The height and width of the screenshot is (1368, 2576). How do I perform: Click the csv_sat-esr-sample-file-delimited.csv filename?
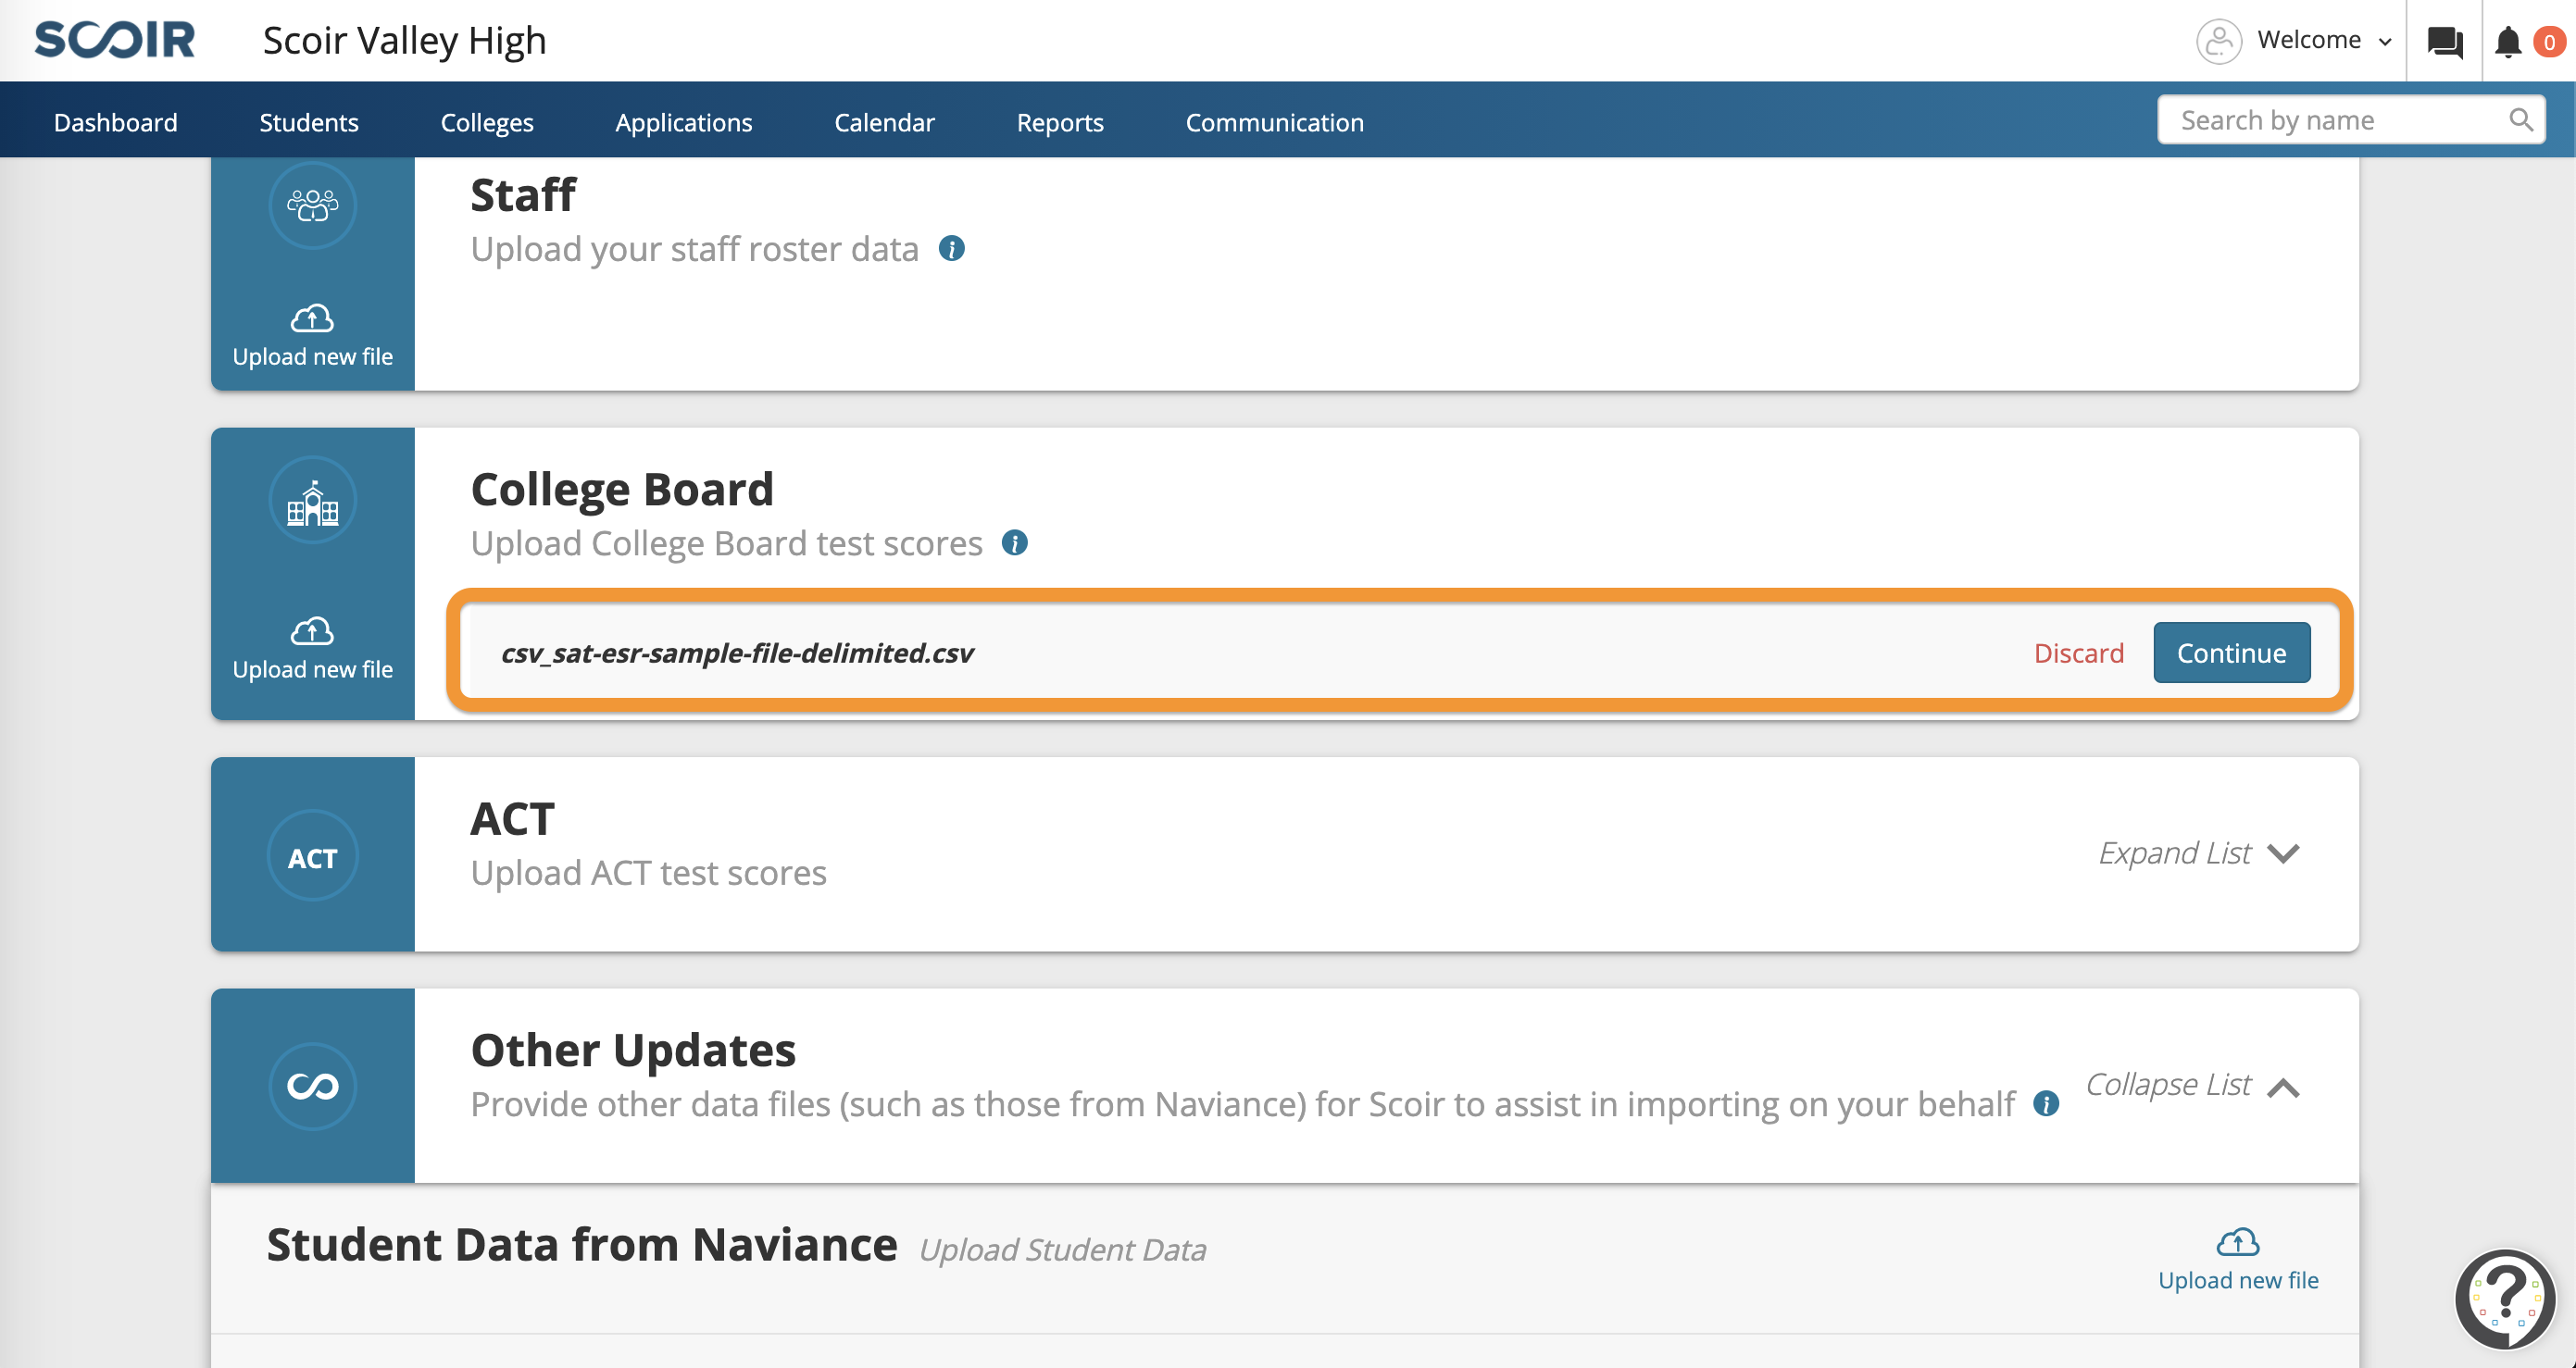[x=736, y=653]
